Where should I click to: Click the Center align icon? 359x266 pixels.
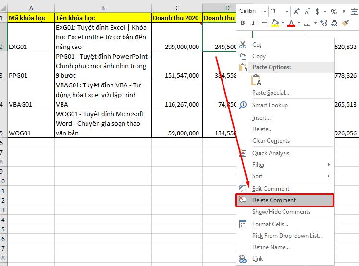265,23
